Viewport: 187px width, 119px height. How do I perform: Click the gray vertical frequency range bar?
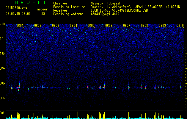pos(6,84)
